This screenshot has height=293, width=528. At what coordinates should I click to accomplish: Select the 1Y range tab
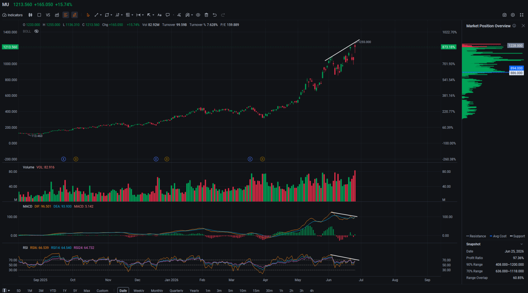pyautogui.click(x=65, y=291)
